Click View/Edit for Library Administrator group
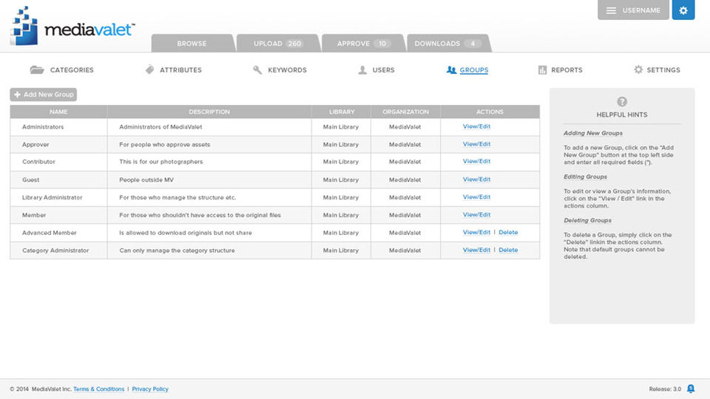 pos(476,197)
